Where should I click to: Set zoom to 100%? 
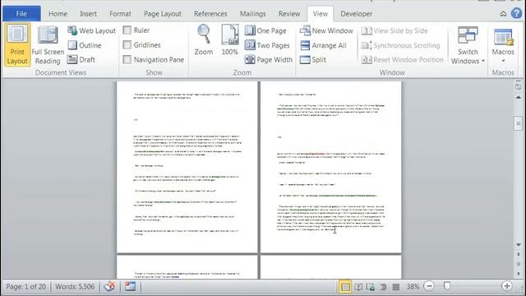click(x=230, y=40)
